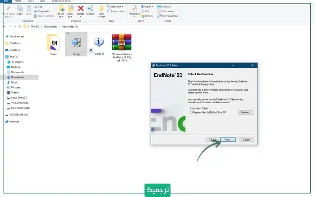Create a New folder from ribbon
315x197 pixels.
[102, 12]
